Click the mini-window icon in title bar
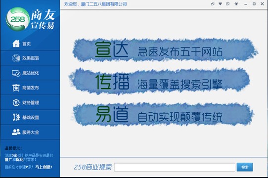The image size is (268, 178). [228, 4]
